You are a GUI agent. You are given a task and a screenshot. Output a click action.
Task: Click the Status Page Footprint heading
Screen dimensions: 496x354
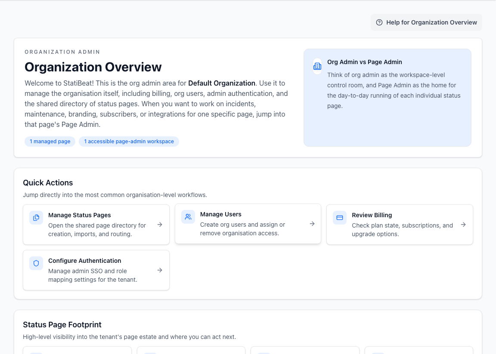tap(62, 325)
